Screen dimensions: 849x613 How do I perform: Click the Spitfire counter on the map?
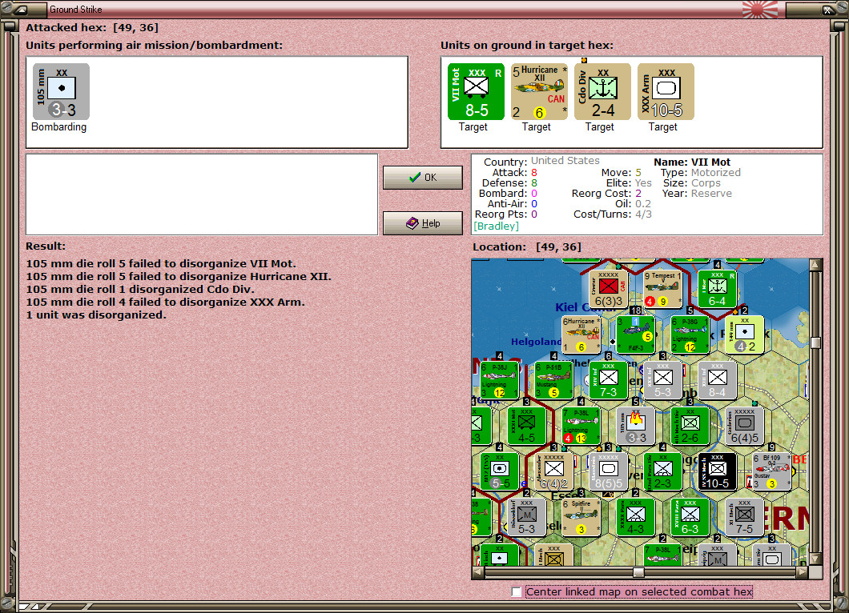(582, 516)
